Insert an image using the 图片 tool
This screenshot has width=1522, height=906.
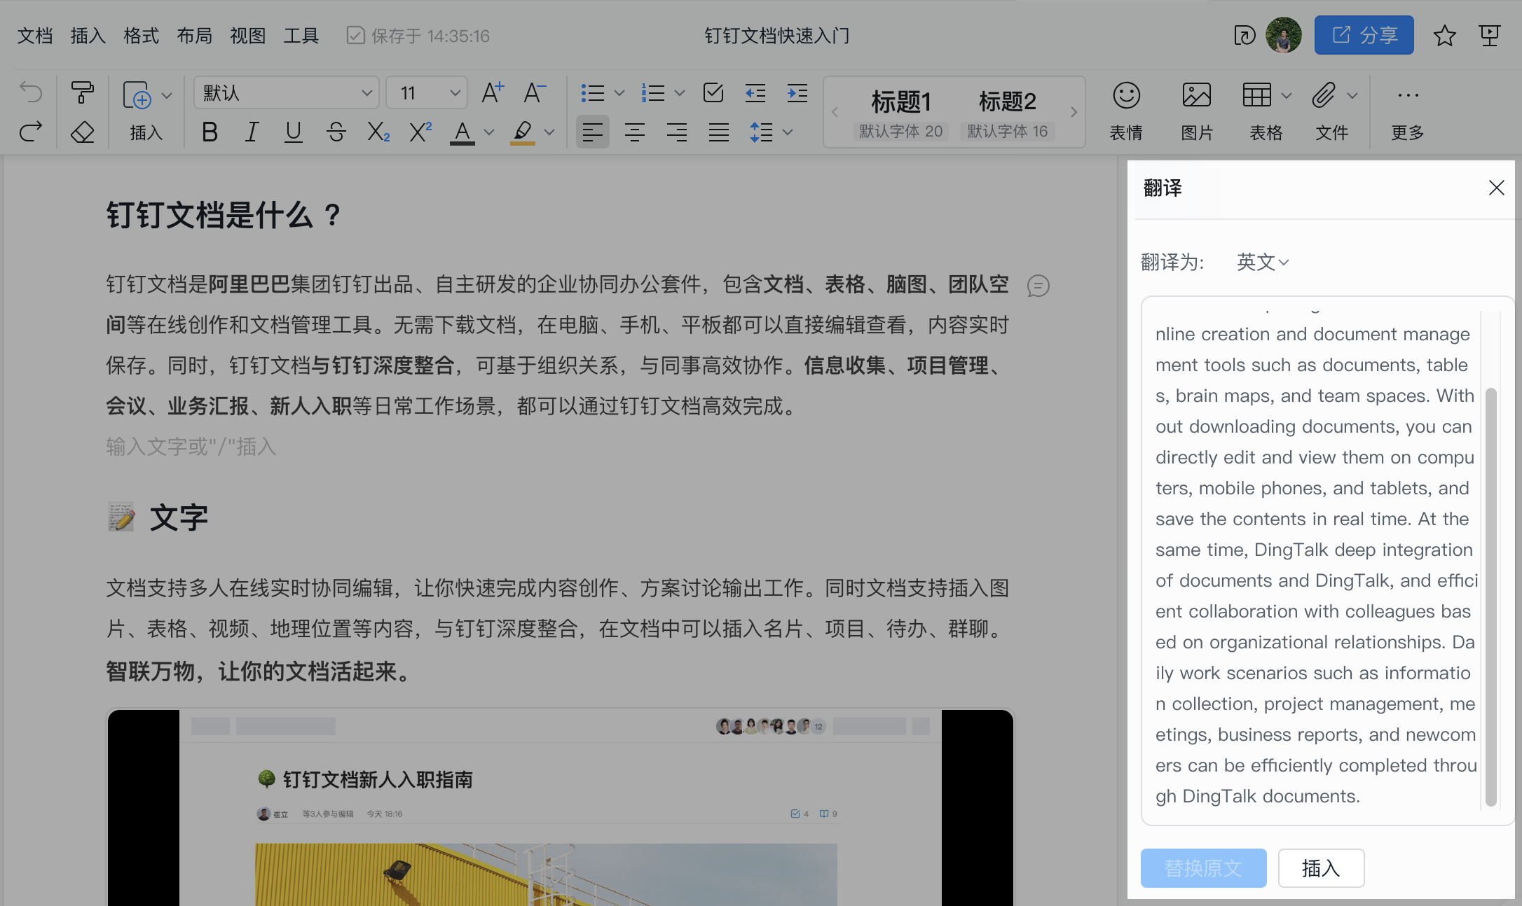pos(1195,111)
